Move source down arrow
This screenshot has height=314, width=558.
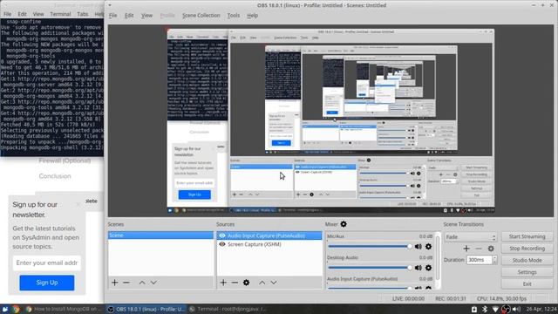[273, 283]
